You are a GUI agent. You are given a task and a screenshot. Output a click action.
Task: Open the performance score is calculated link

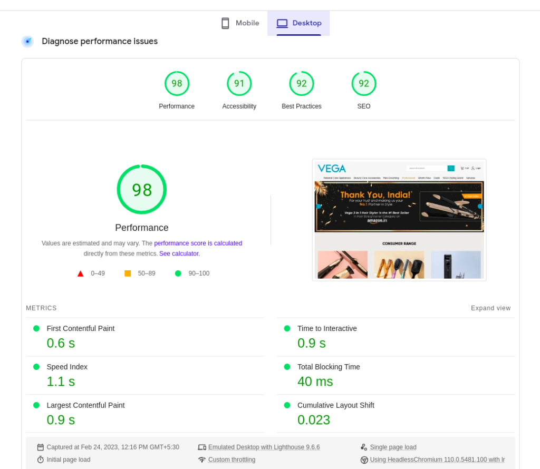(198, 243)
